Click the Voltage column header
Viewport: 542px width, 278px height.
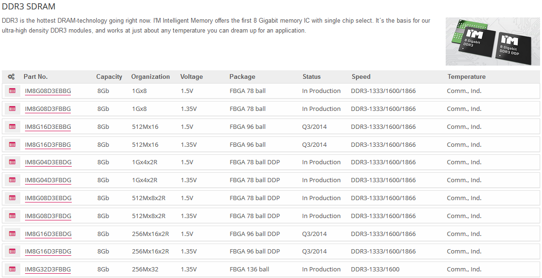pos(191,76)
